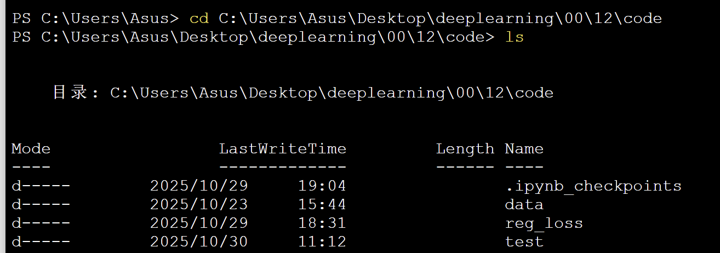Image resolution: width=720 pixels, height=253 pixels.
Task: Click the data directory name
Action: (524, 205)
